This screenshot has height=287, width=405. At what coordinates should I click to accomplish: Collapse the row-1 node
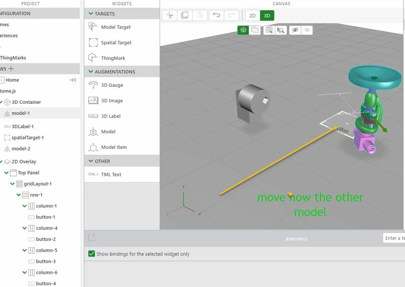(19, 195)
